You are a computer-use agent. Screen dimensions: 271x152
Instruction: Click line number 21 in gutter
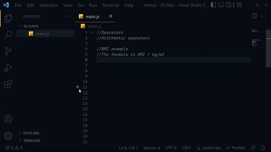tap(85, 142)
